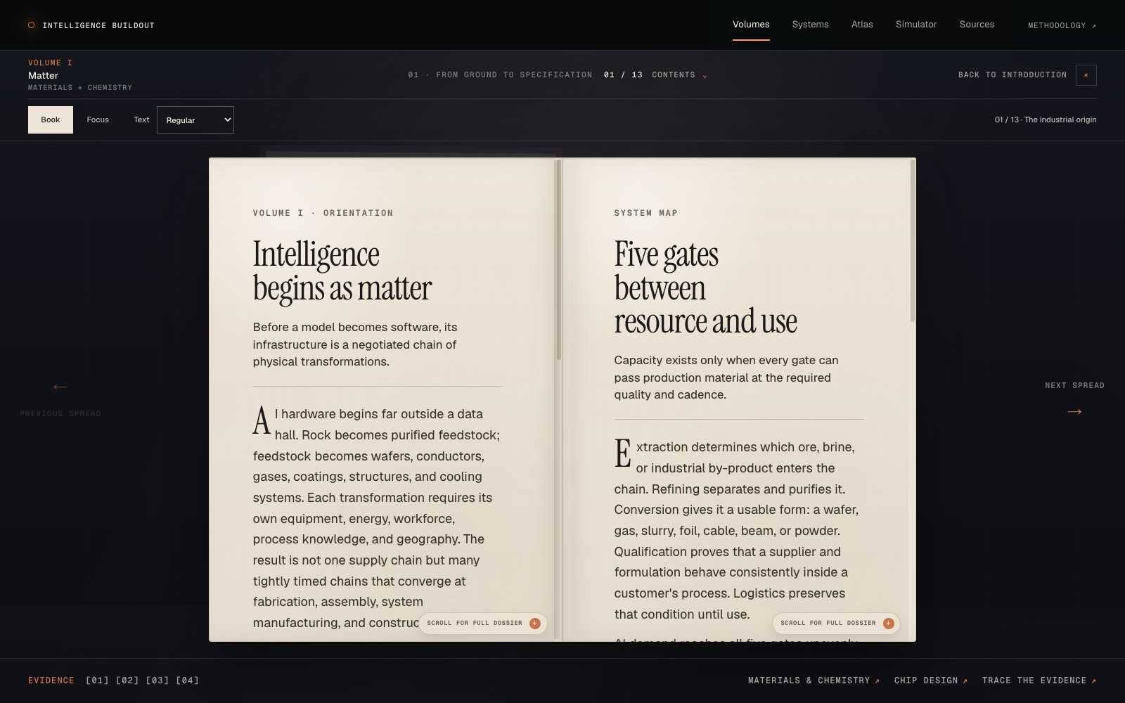This screenshot has width=1125, height=703.
Task: Open the Text size dropdown
Action: coord(195,120)
